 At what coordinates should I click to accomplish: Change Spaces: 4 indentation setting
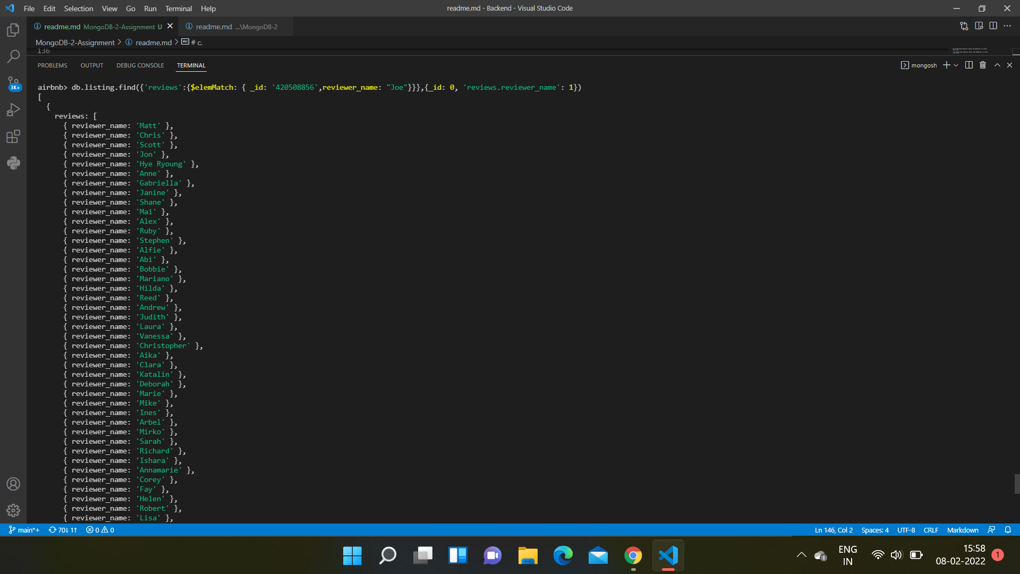(875, 530)
